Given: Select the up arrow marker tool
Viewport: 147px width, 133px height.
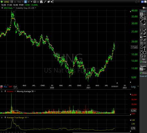Looking at the screenshot, I should (145, 56).
